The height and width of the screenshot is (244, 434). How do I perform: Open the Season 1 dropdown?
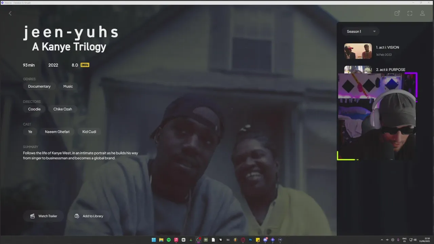tap(361, 32)
